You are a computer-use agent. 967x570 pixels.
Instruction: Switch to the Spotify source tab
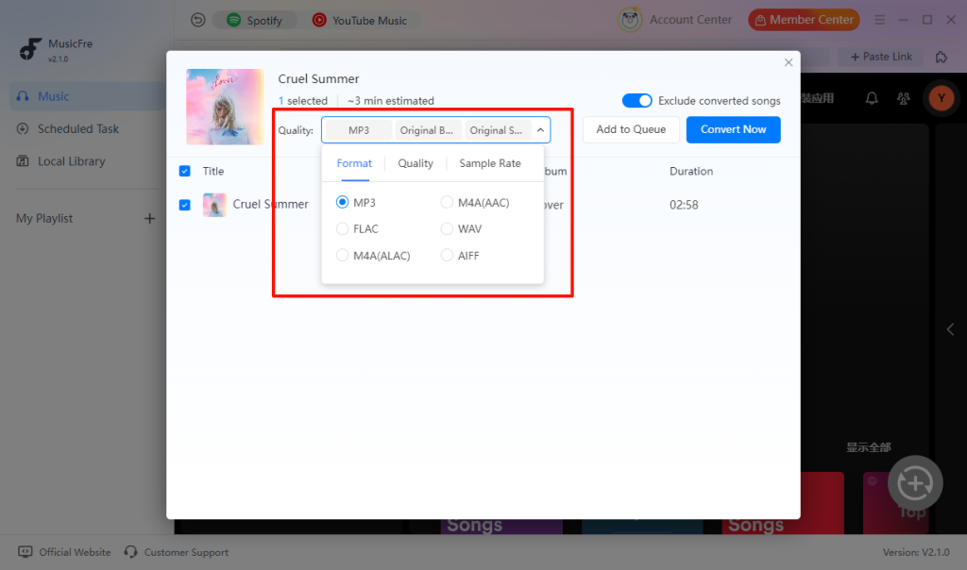tap(255, 21)
